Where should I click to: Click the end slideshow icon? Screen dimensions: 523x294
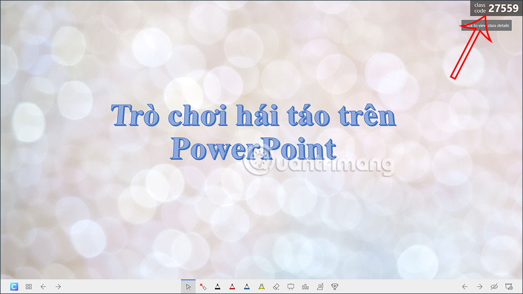(x=509, y=287)
